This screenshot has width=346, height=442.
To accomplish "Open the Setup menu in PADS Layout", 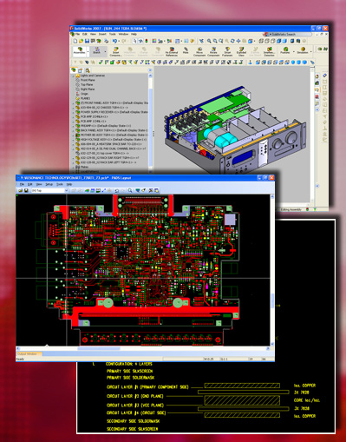I will point(49,184).
